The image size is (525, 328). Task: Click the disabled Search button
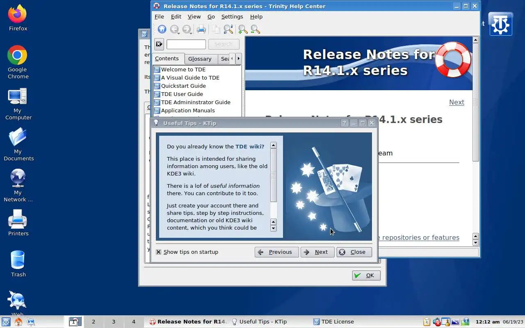pyautogui.click(x=224, y=44)
